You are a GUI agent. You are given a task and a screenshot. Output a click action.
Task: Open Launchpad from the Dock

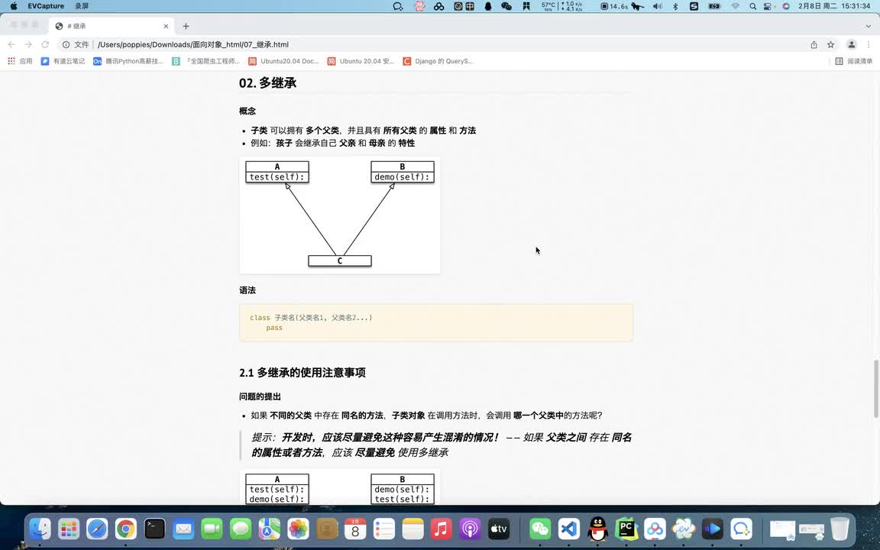pos(69,529)
